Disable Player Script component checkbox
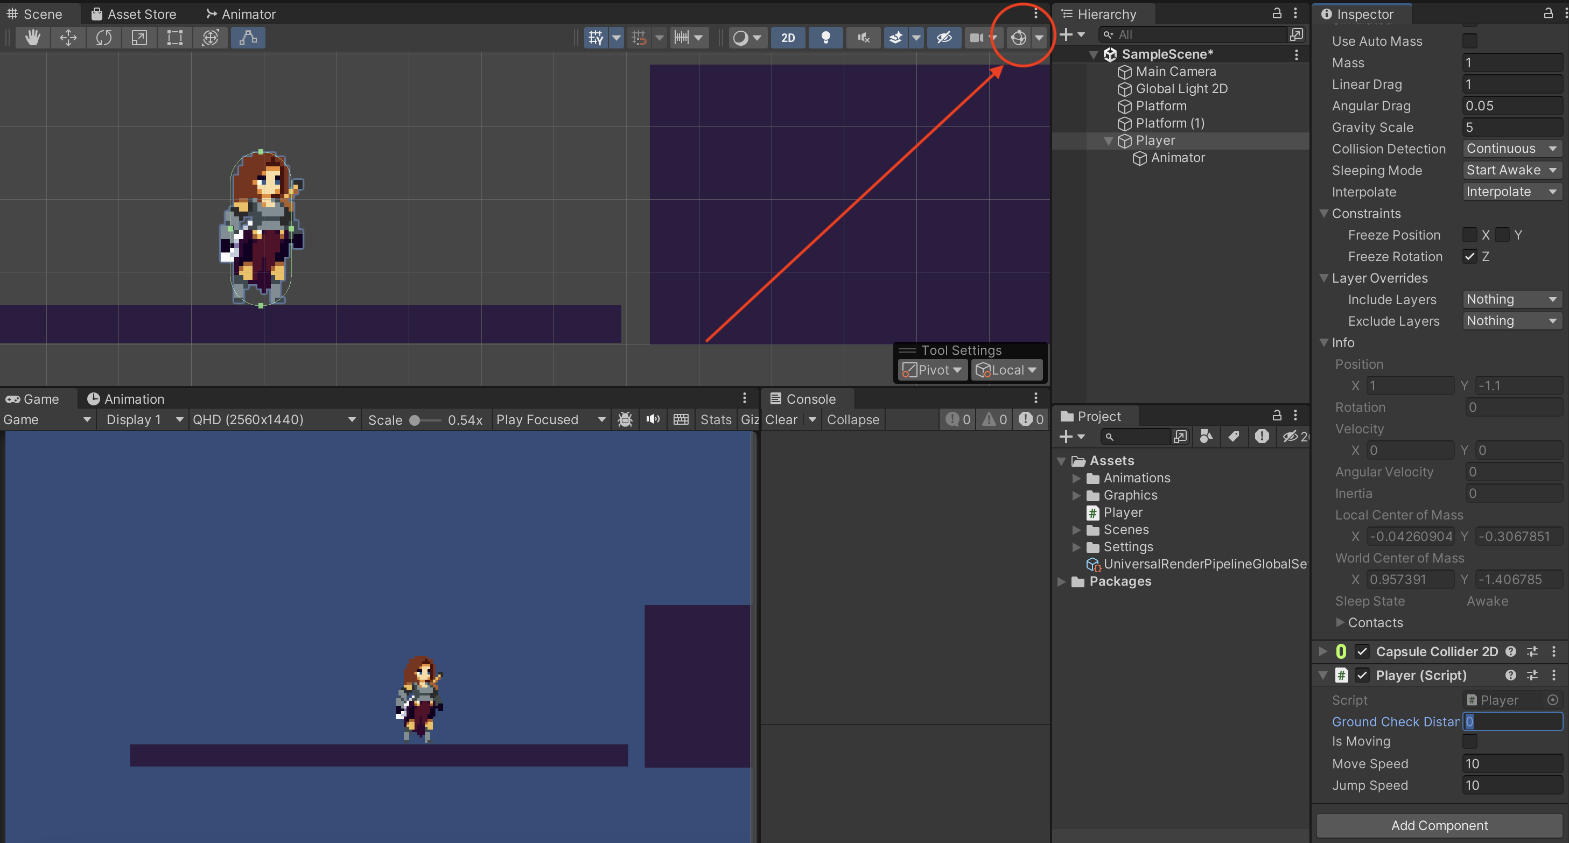The image size is (1569, 843). click(x=1362, y=675)
